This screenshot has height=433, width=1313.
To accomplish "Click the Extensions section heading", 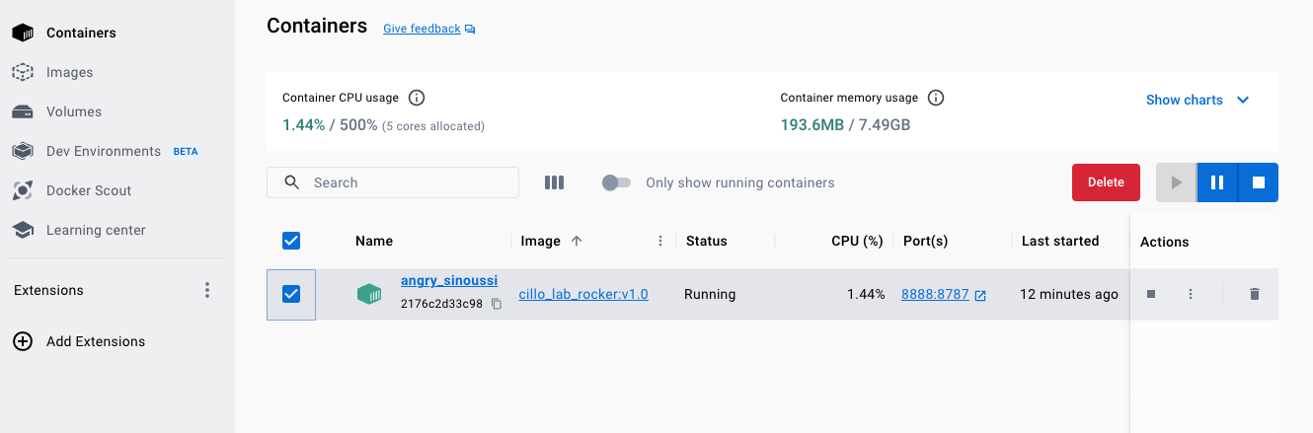I will coord(48,290).
